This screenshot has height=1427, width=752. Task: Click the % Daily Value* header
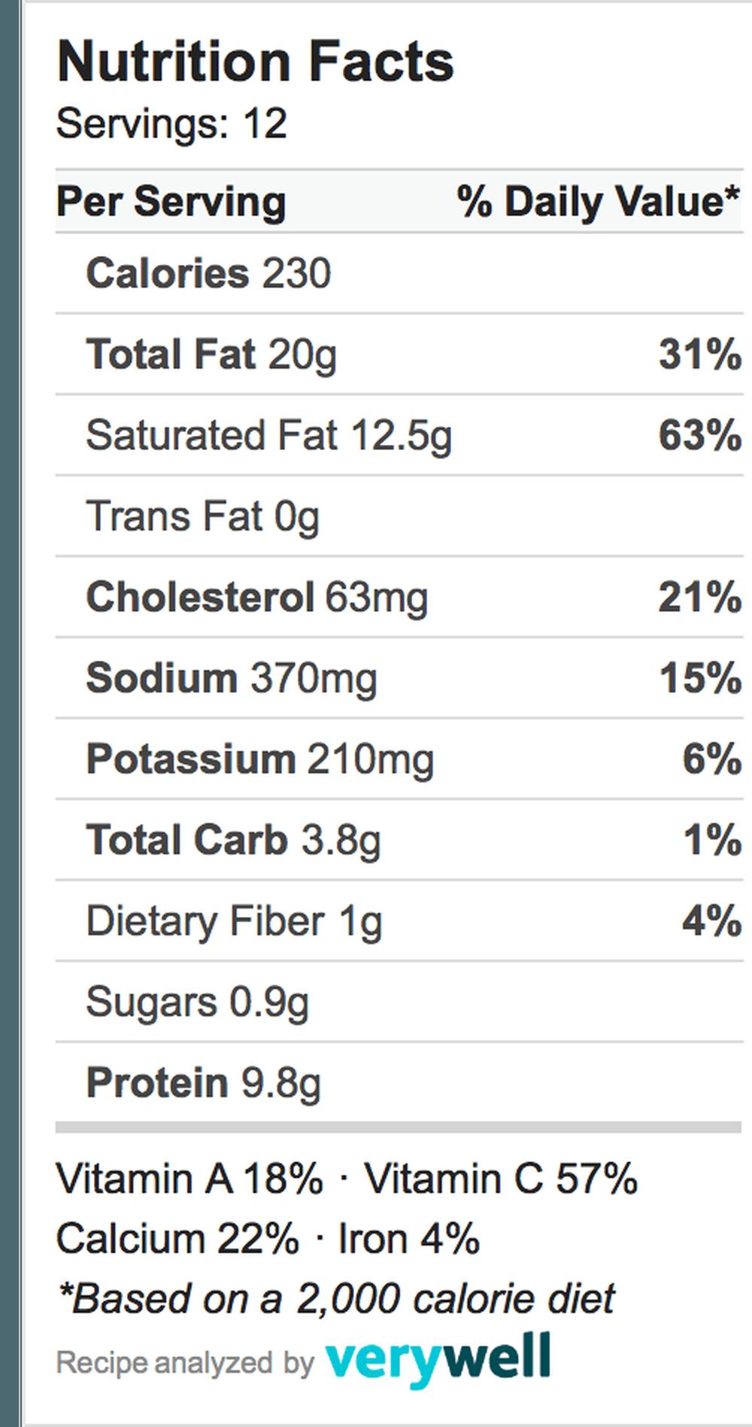click(598, 202)
